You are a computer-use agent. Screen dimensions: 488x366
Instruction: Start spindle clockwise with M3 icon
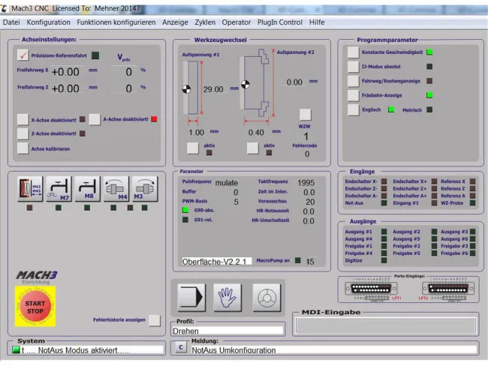145,189
